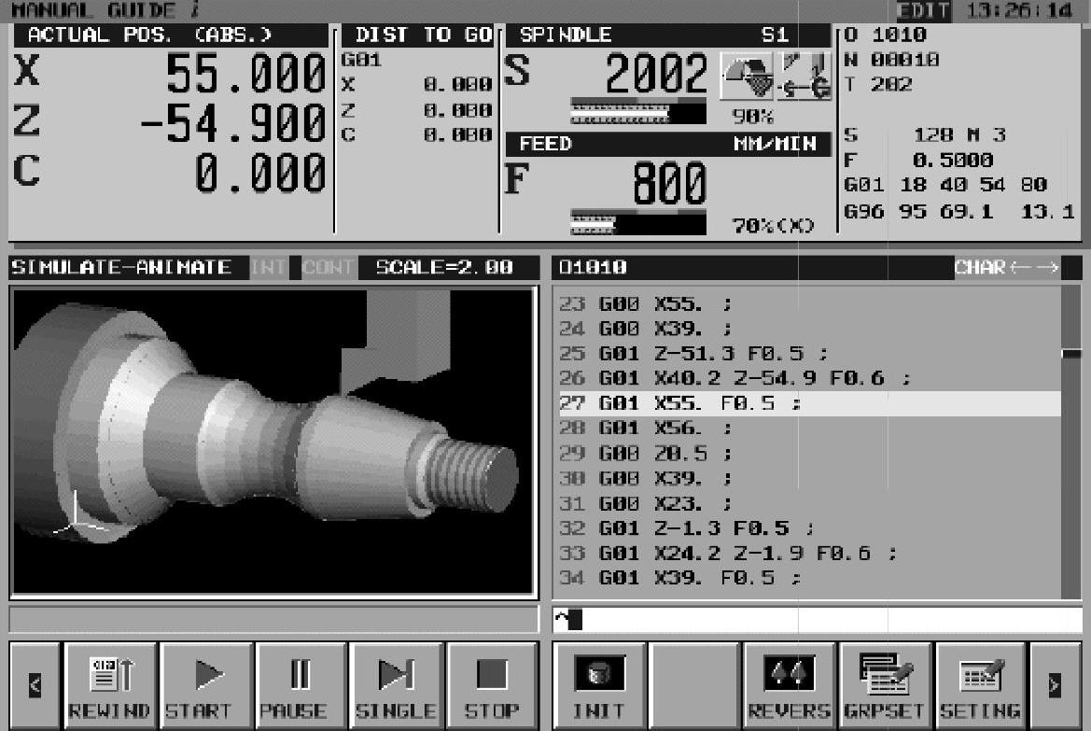Click the X position value 55.000

[x=245, y=74]
